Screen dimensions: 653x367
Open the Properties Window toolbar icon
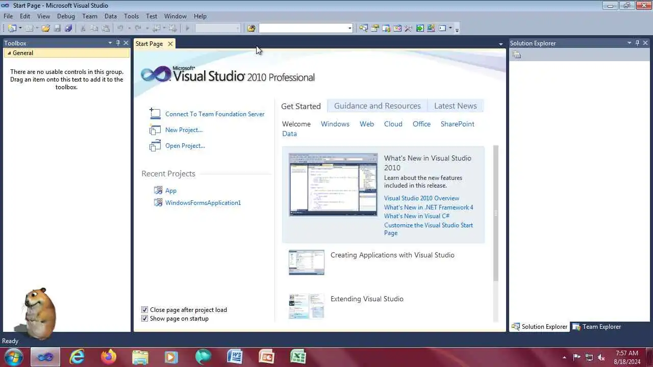click(375, 28)
